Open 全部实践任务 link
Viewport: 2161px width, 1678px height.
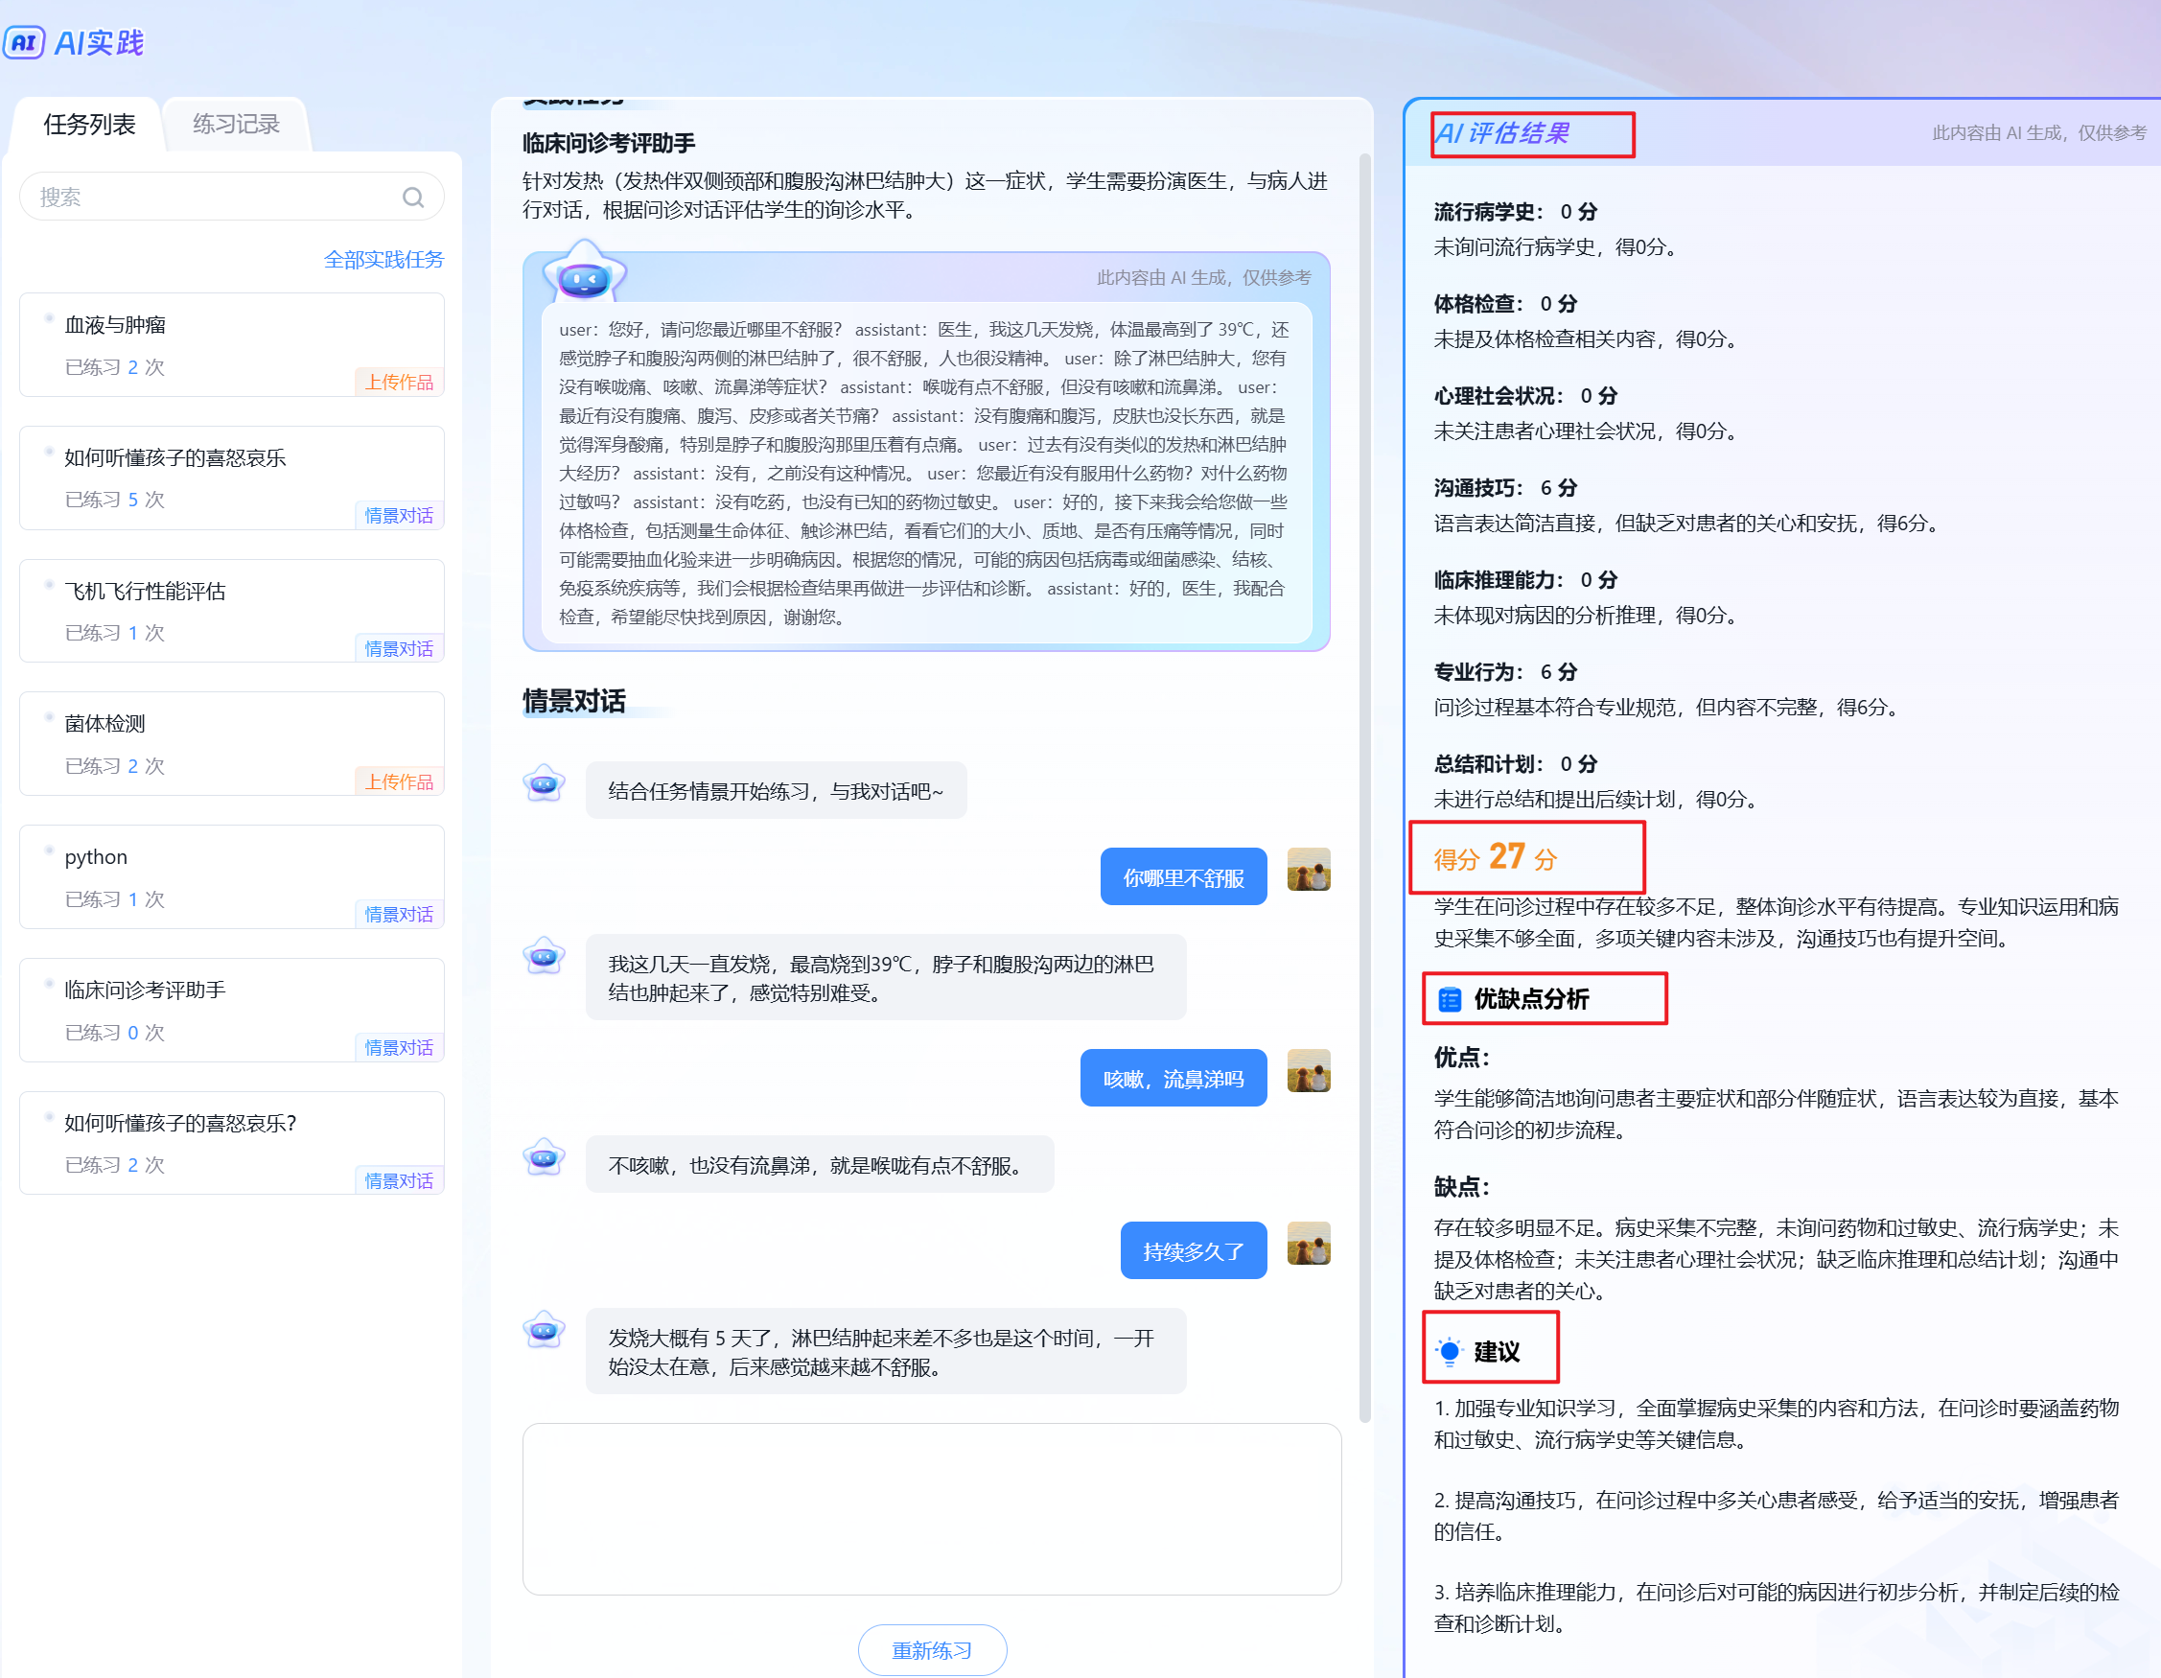(383, 259)
